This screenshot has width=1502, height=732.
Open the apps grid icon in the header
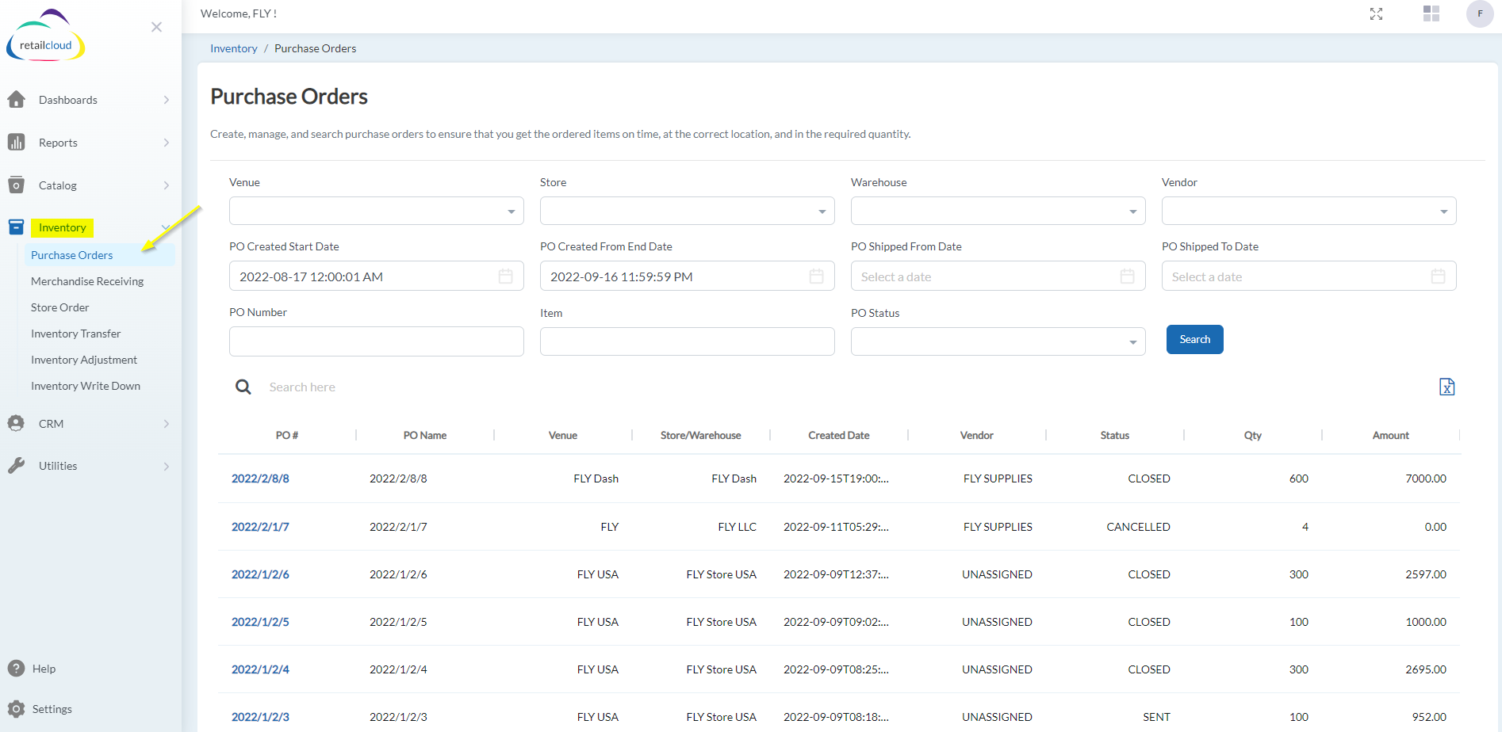pyautogui.click(x=1431, y=13)
